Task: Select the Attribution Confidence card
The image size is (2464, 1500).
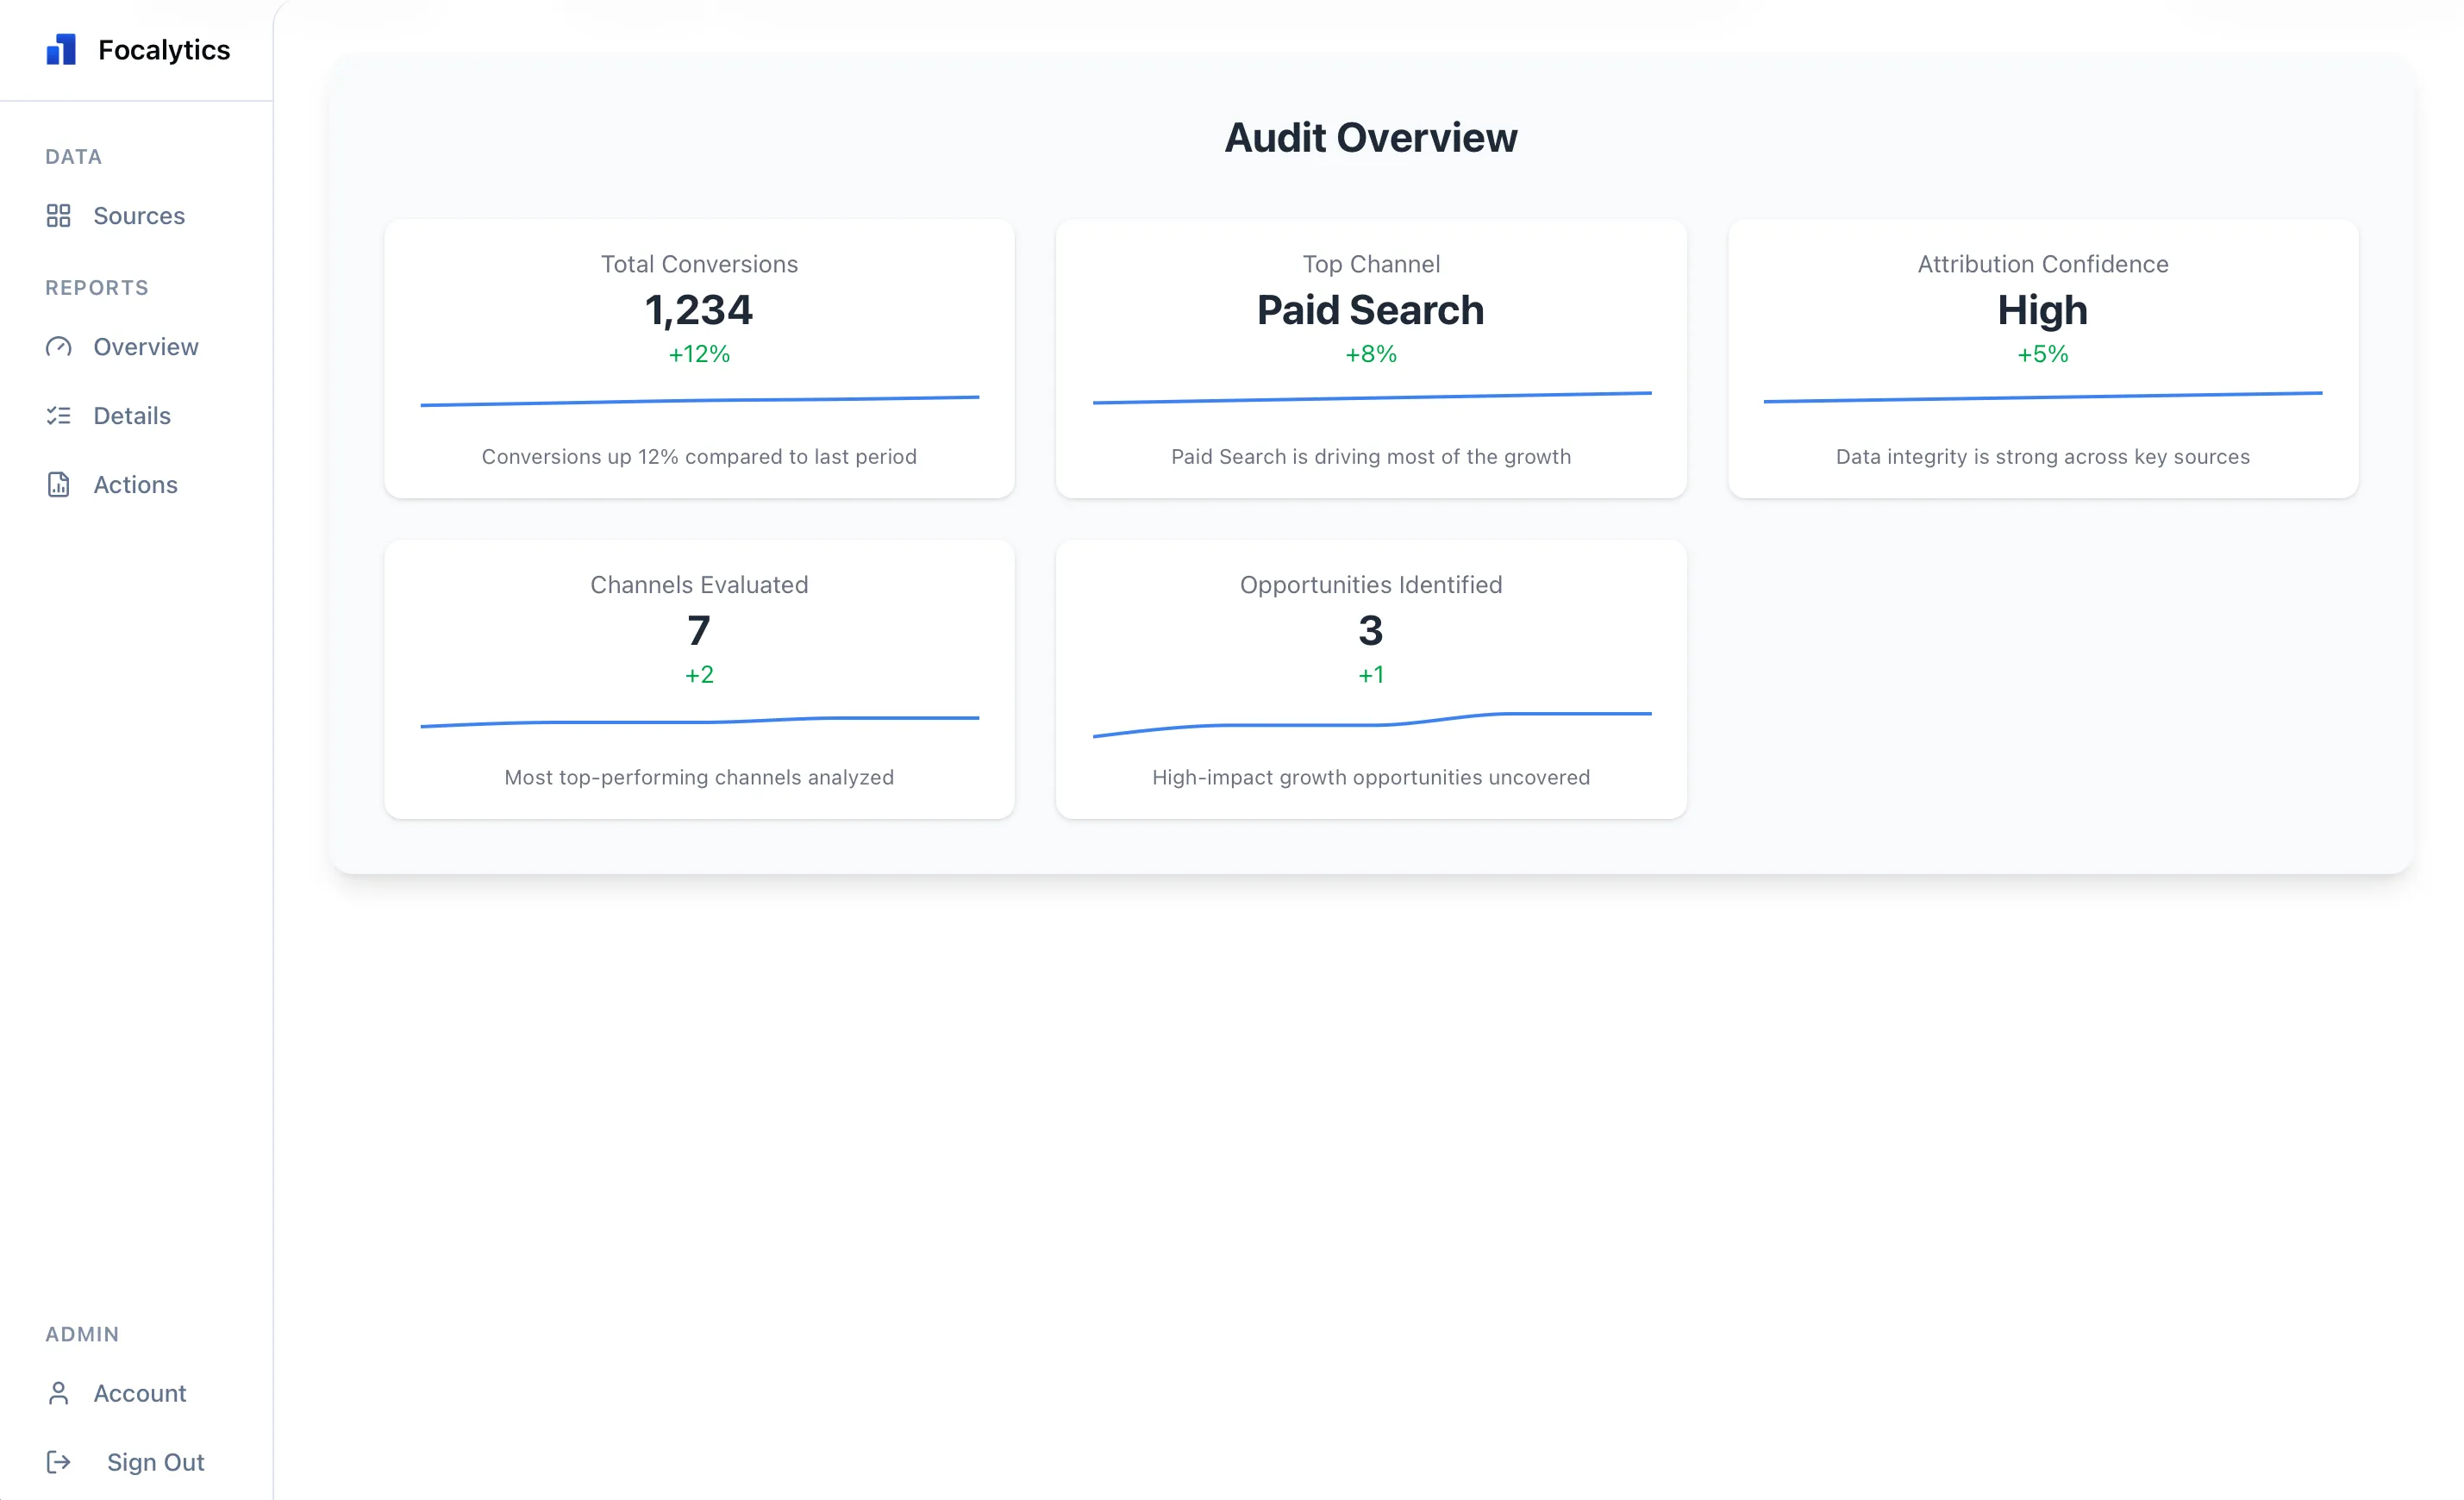Action: [x=2042, y=360]
